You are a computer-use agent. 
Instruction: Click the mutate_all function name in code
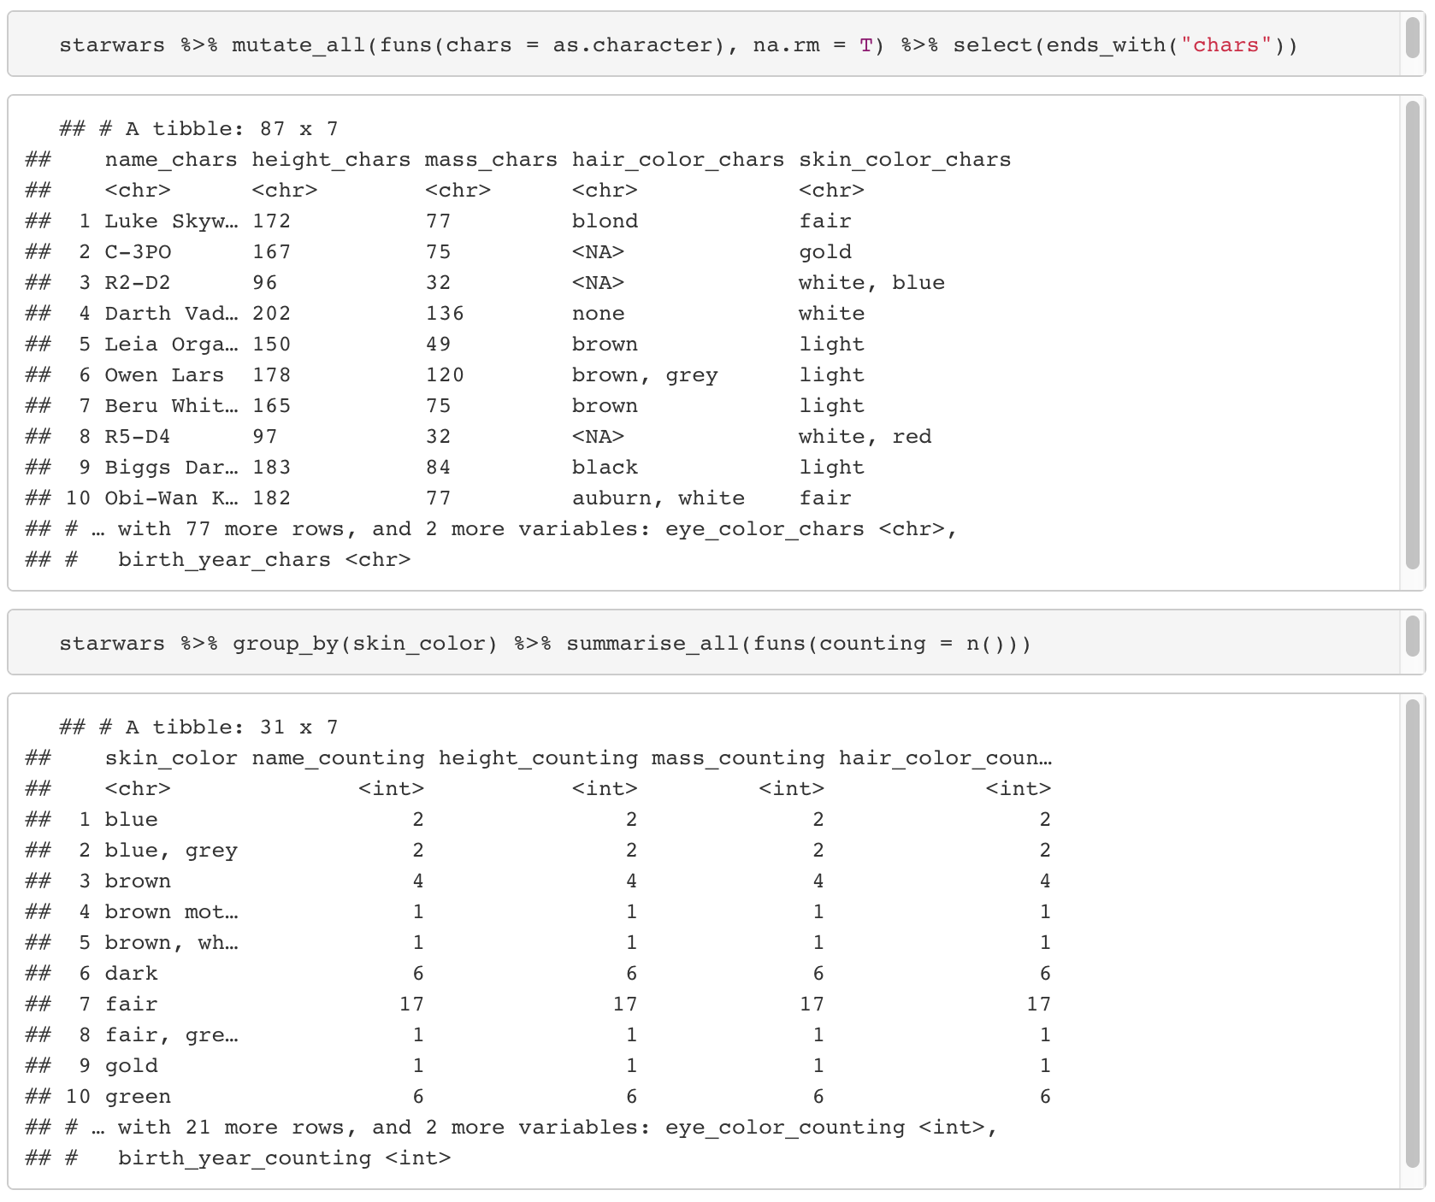(298, 45)
